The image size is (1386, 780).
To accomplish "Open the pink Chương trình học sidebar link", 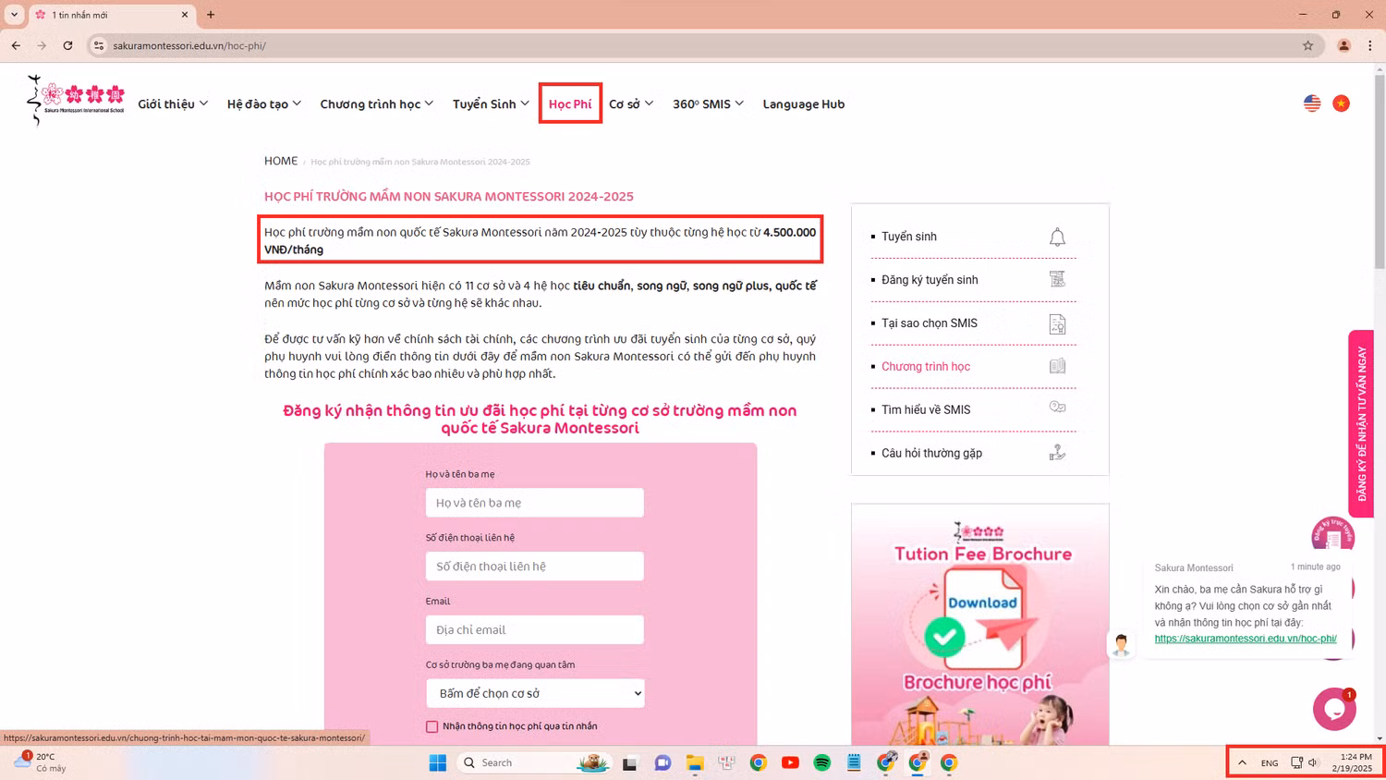I will 926,367.
